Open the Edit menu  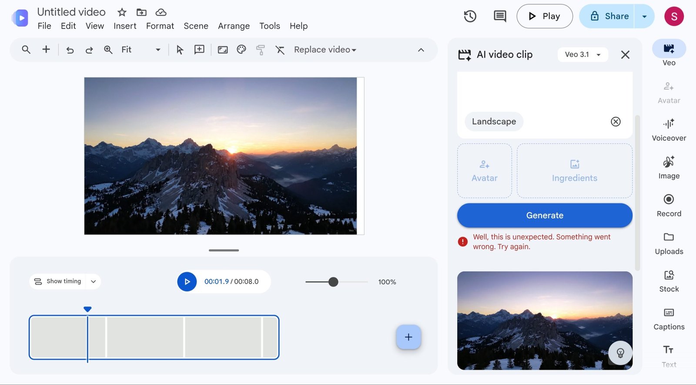click(68, 26)
